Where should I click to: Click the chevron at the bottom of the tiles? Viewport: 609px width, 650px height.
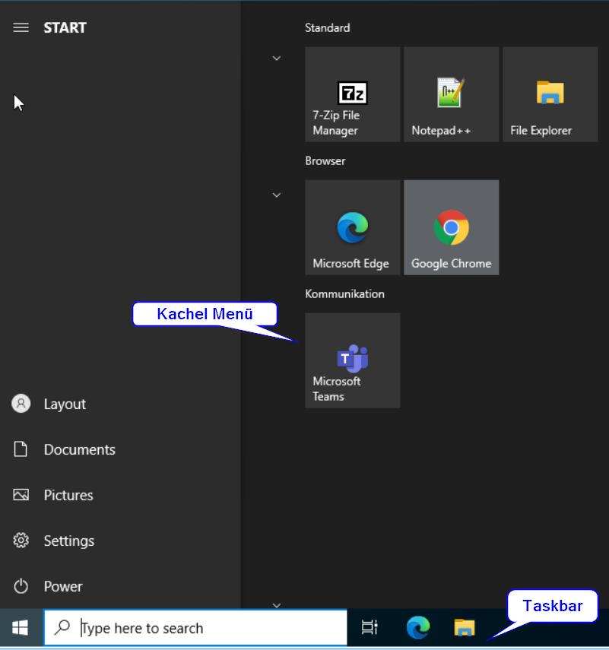coord(277,605)
